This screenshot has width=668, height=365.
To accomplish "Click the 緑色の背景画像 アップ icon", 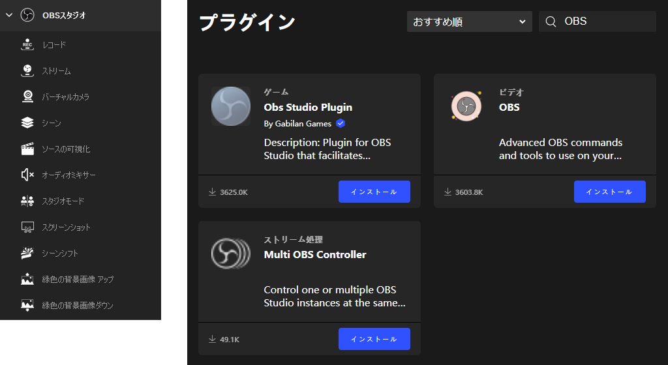I will (27, 279).
